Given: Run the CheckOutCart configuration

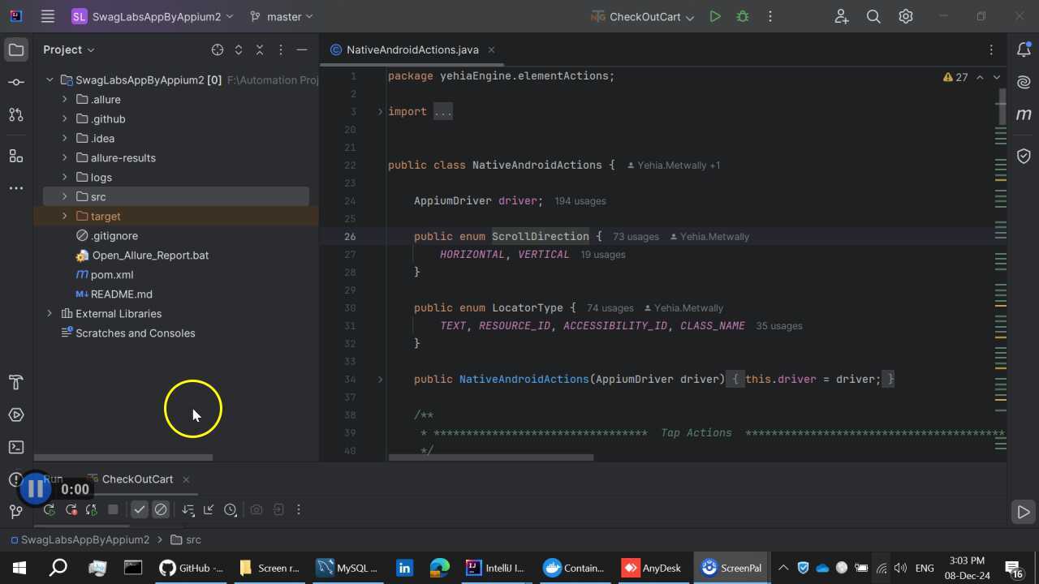Looking at the screenshot, I should tap(715, 16).
